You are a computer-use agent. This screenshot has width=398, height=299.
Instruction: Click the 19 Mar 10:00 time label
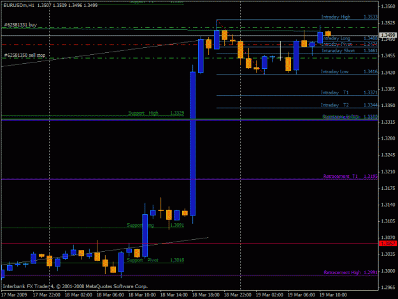click(x=333, y=295)
